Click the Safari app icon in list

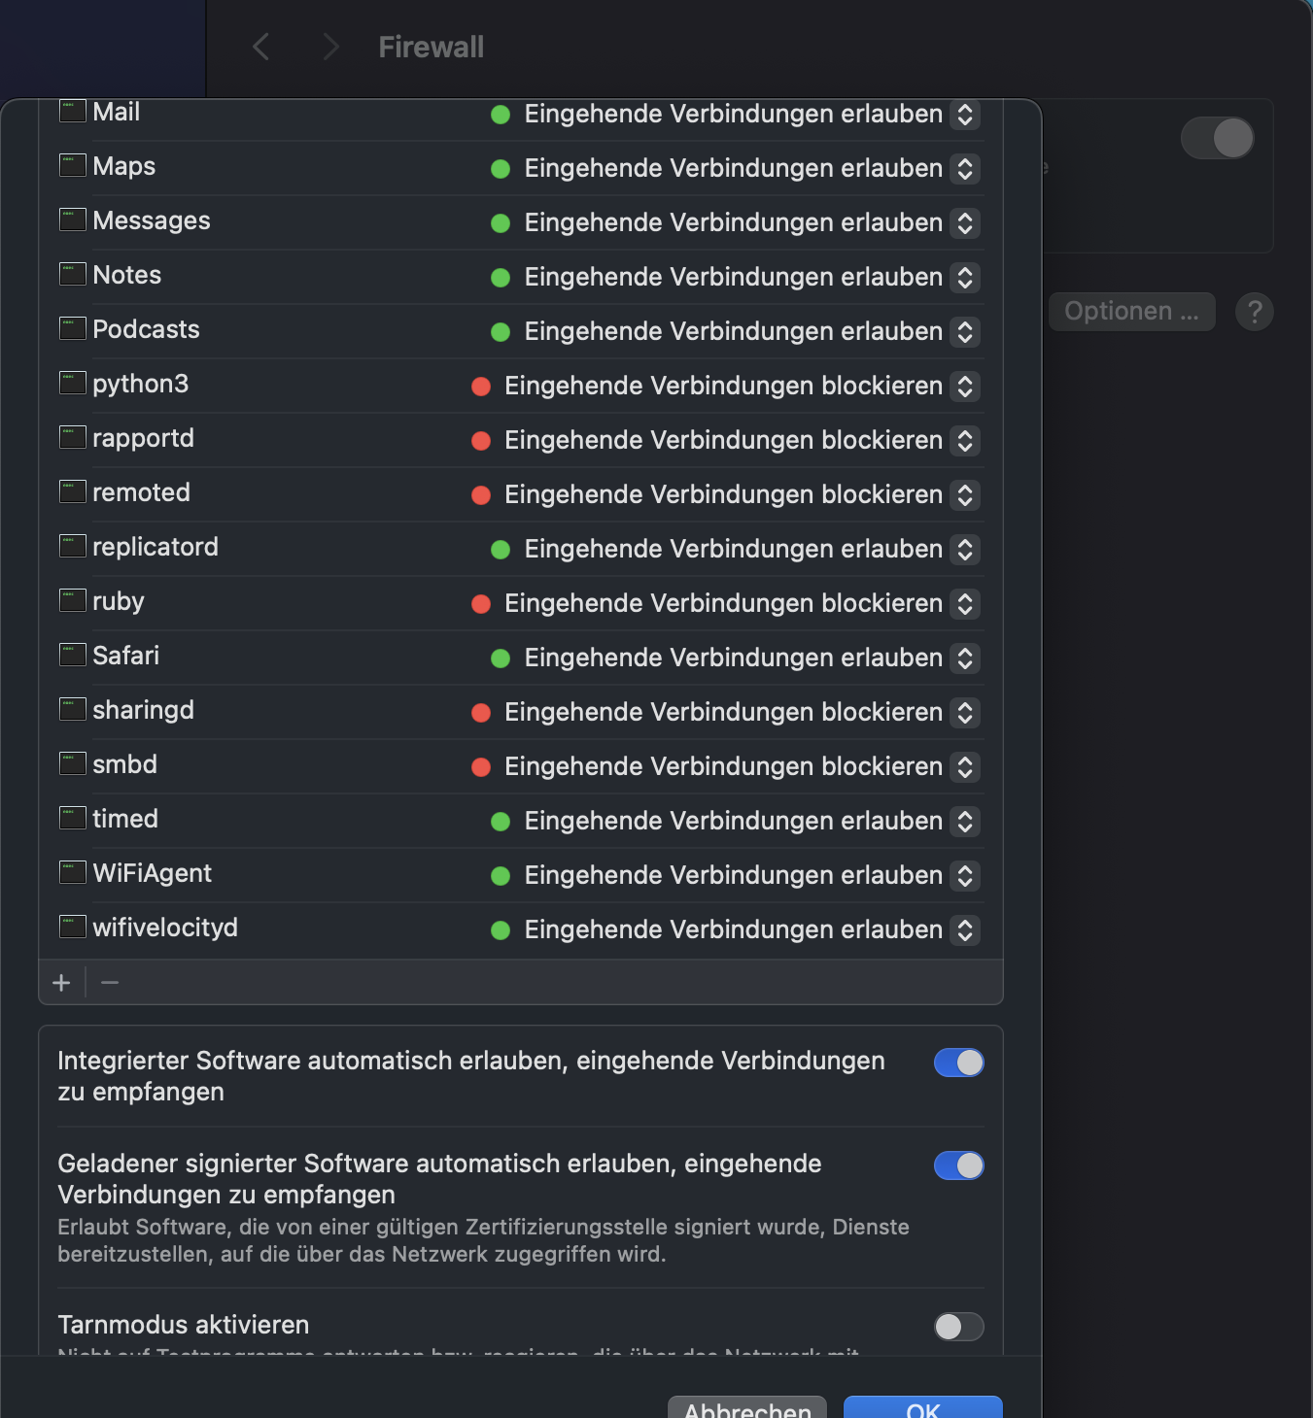pyautogui.click(x=73, y=656)
